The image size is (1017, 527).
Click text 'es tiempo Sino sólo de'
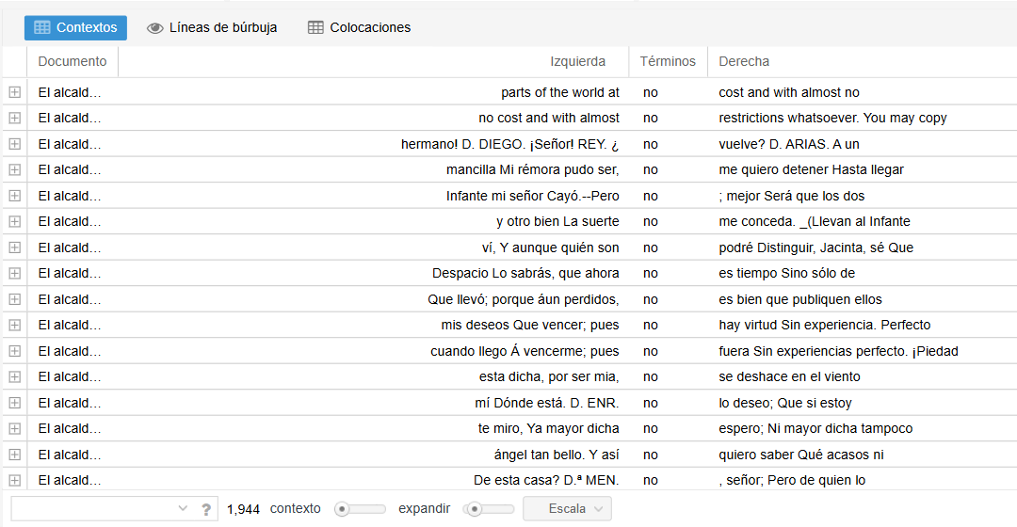click(x=786, y=274)
